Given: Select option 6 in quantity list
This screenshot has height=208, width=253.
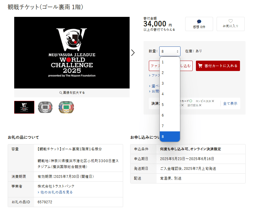Looking at the screenshot, I should (170, 115).
